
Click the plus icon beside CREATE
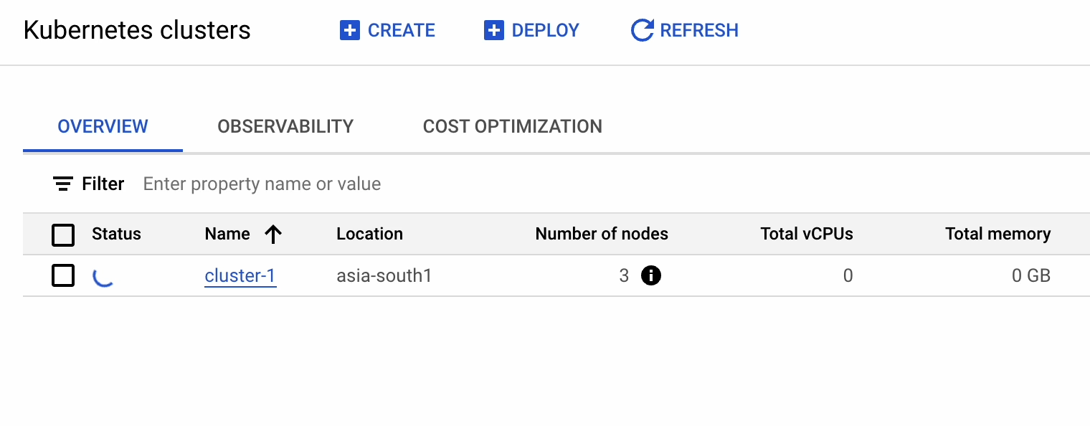349,31
